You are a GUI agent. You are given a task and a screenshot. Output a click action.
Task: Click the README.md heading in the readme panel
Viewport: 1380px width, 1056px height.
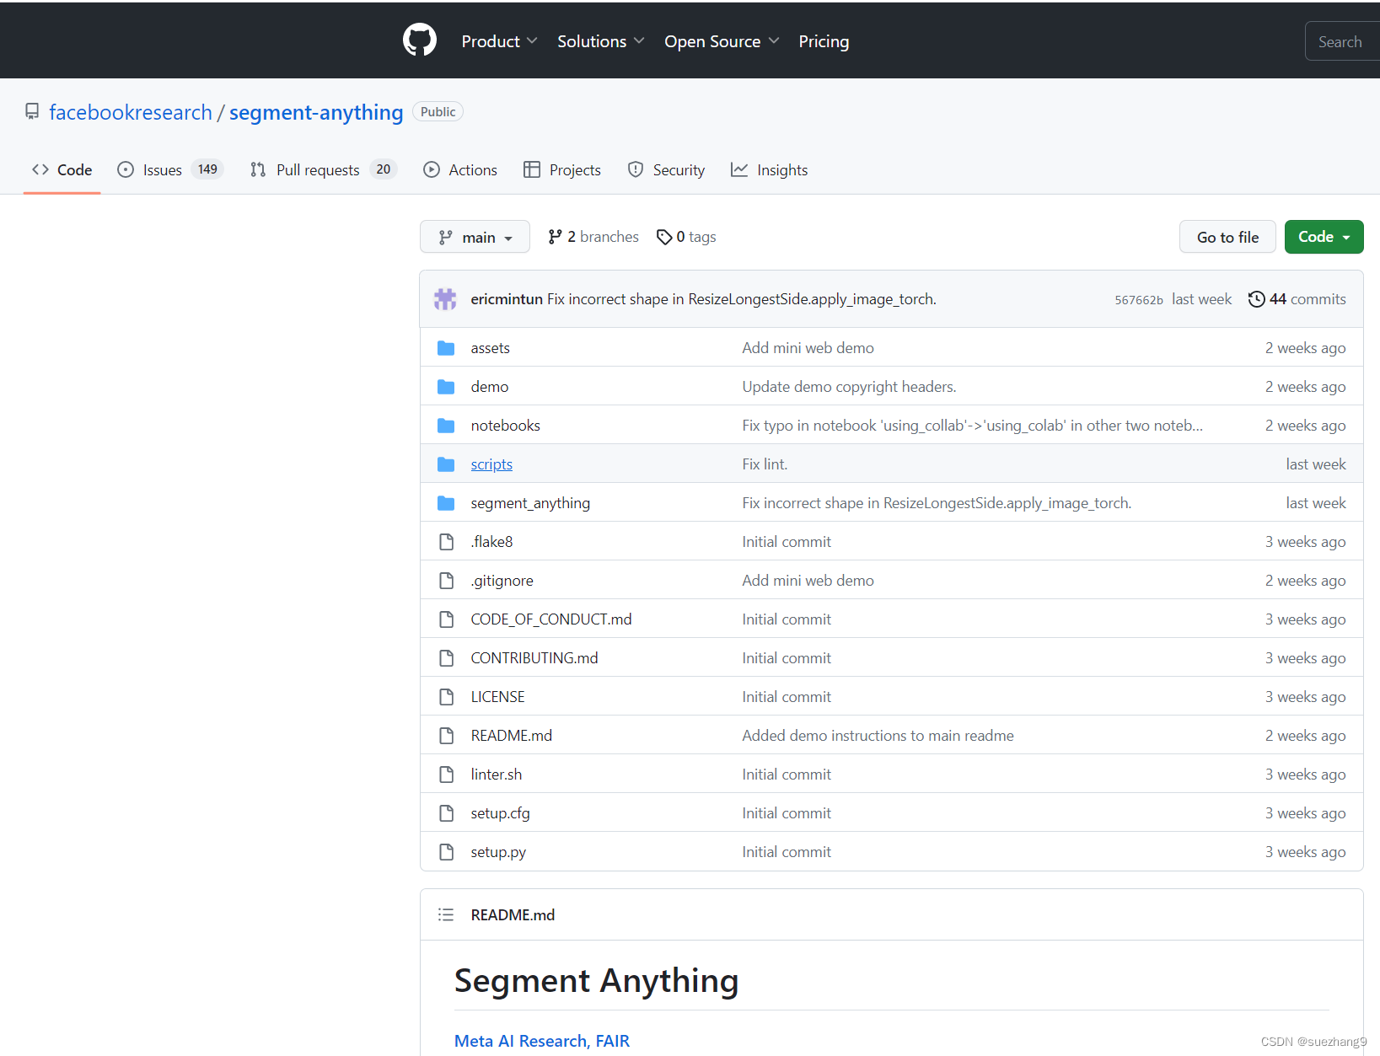(x=513, y=914)
